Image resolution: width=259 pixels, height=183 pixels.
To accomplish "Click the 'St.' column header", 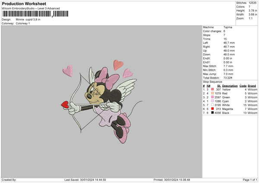I will (x=219, y=86).
